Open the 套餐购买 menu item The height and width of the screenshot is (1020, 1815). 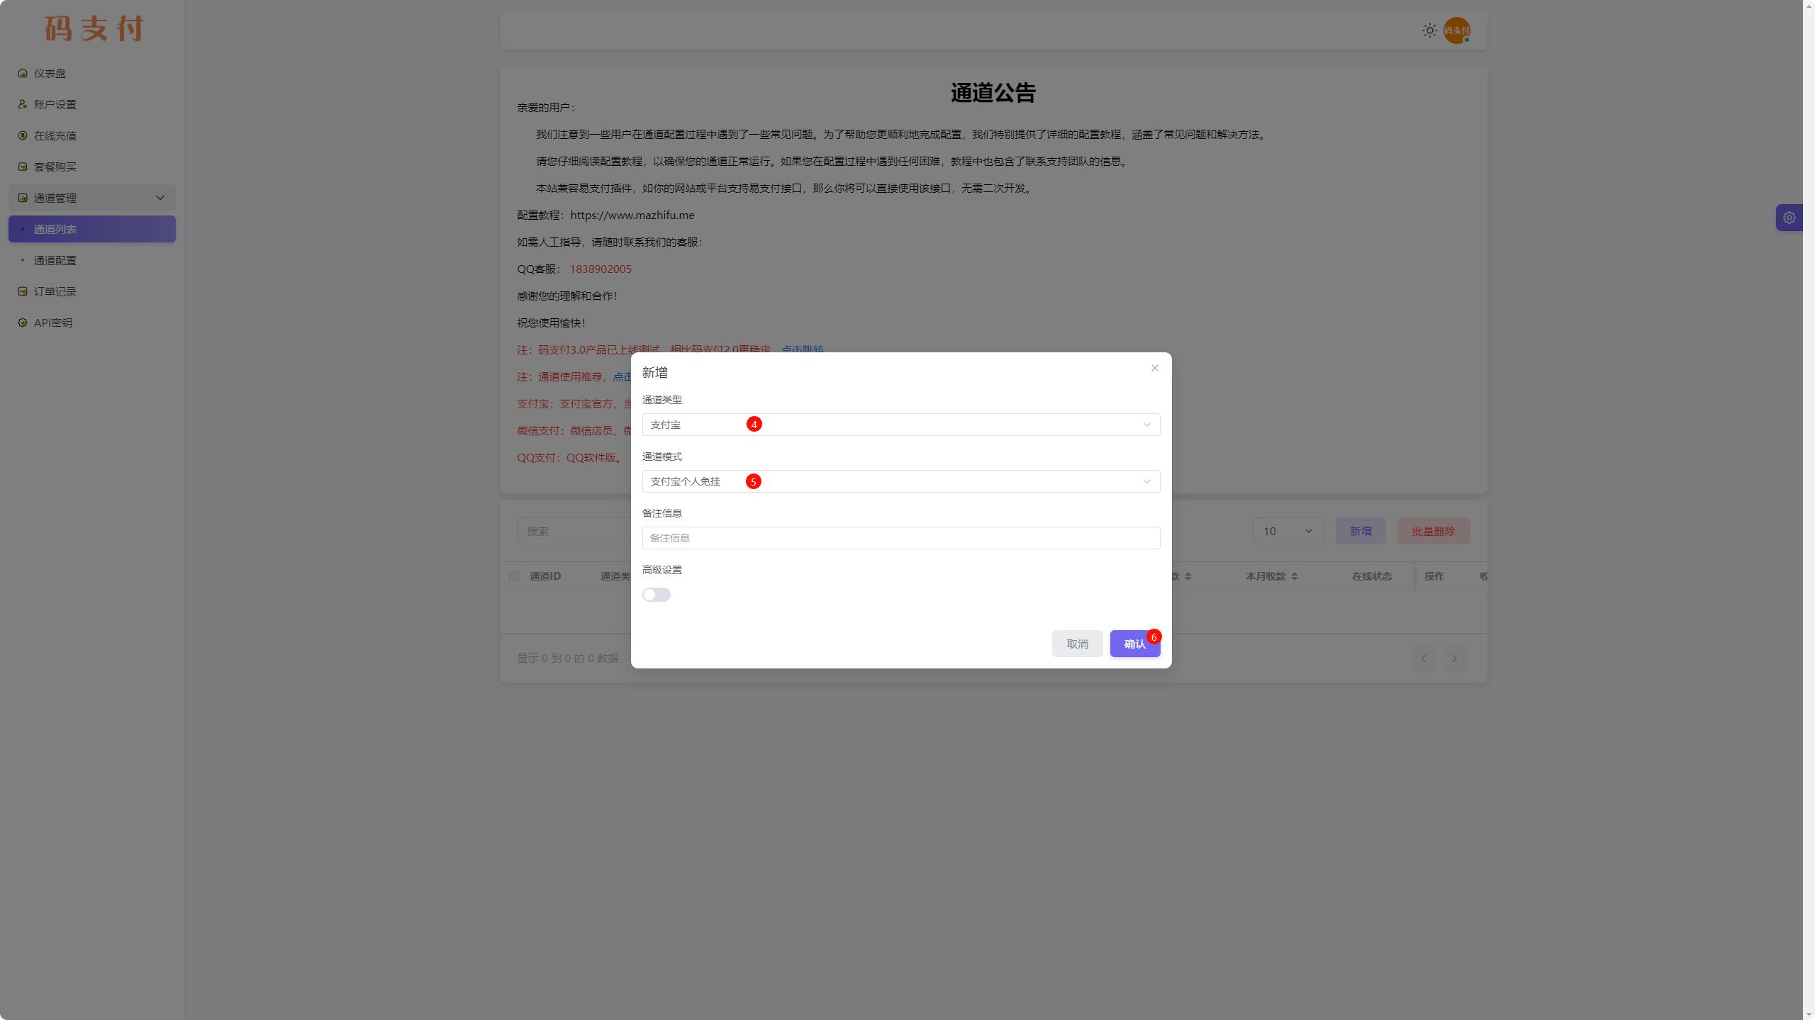pos(55,167)
